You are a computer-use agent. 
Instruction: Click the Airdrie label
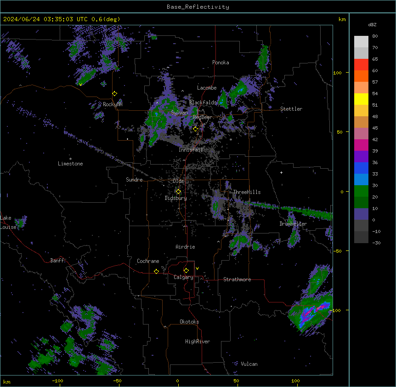[x=185, y=247]
